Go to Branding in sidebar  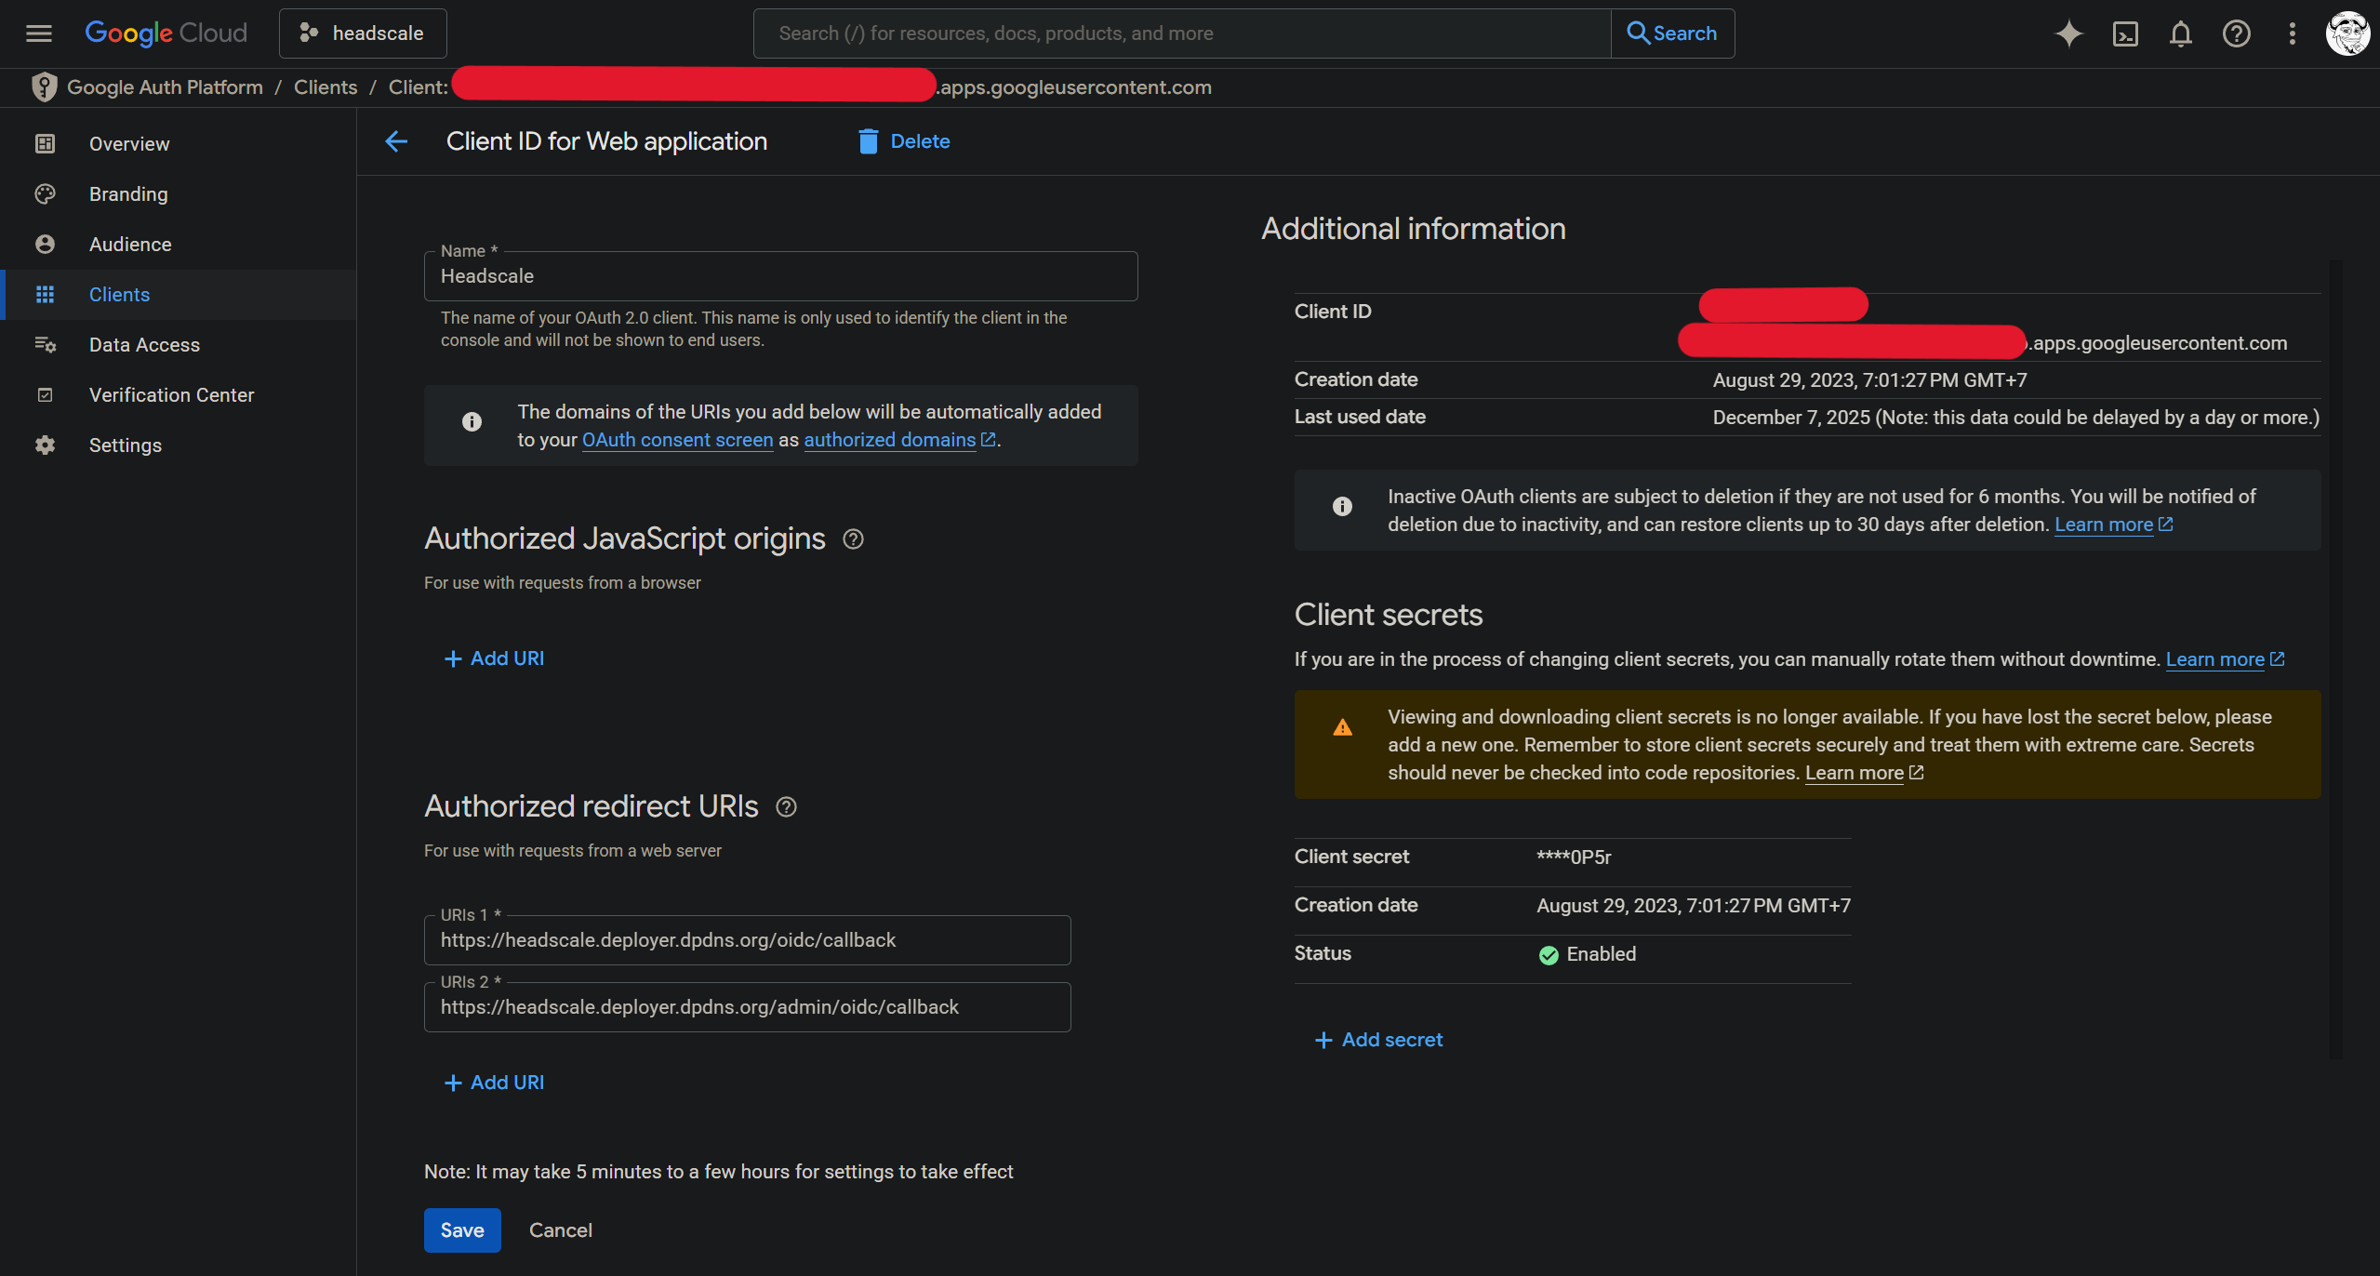tap(128, 193)
